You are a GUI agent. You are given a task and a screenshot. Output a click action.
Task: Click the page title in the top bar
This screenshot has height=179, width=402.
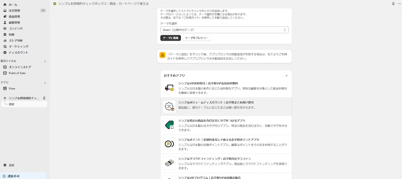coord(103,4)
